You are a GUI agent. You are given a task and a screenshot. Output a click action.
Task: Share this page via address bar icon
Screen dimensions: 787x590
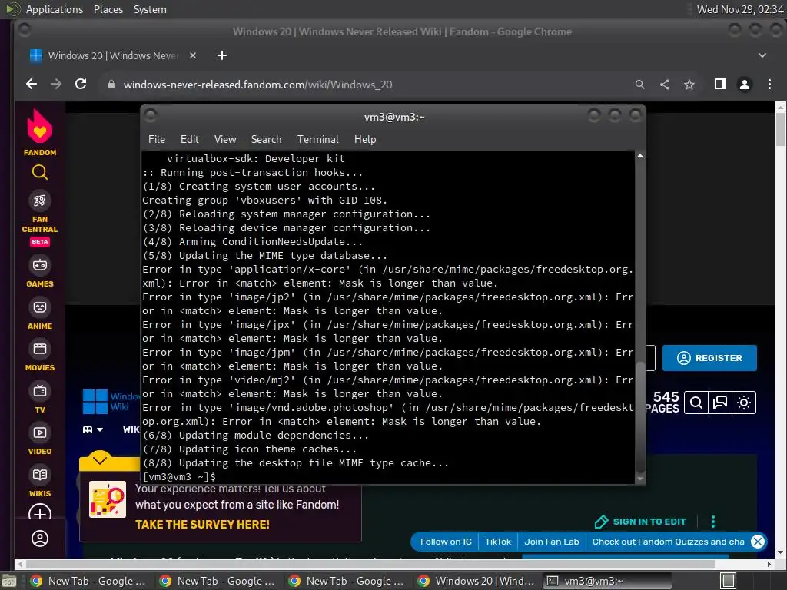pos(665,85)
